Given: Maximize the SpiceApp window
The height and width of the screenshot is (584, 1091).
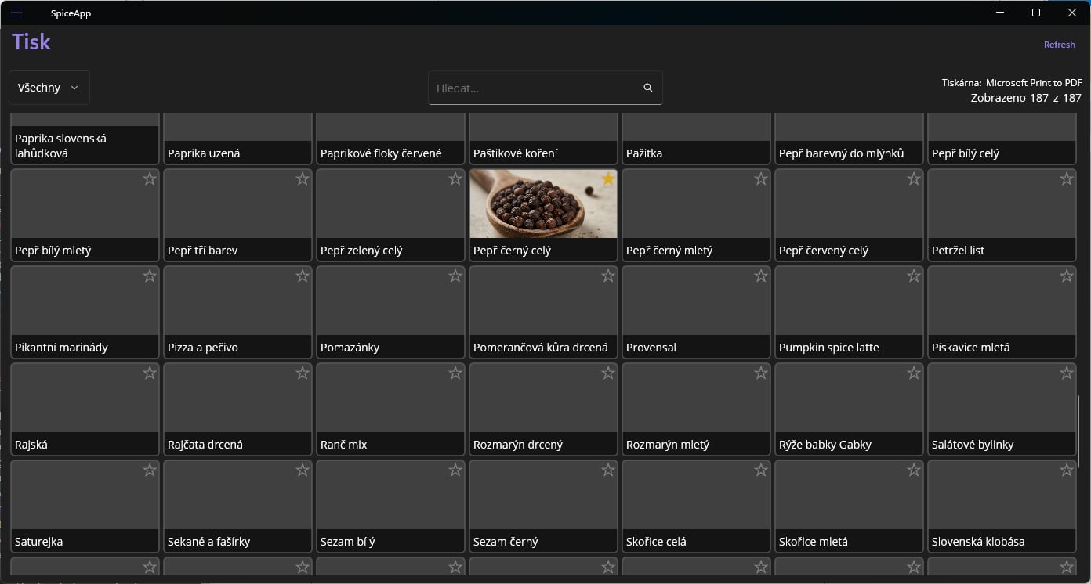Looking at the screenshot, I should coord(1035,13).
